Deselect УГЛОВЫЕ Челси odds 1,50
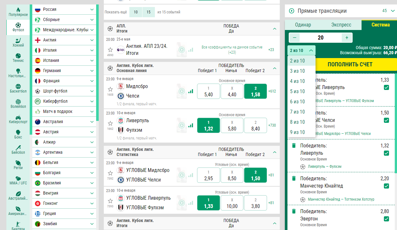 tap(256, 175)
